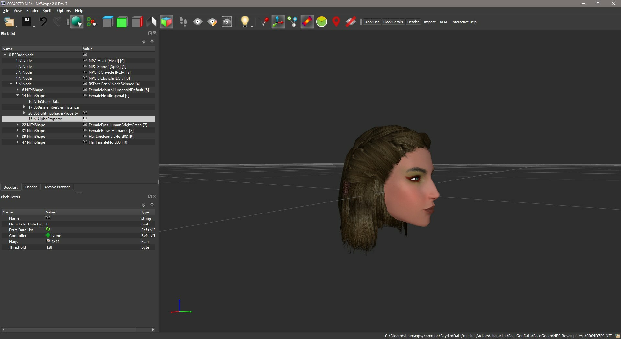The image size is (621, 339).
Task: Expand the 47 NiTriShape node
Action: pos(18,142)
